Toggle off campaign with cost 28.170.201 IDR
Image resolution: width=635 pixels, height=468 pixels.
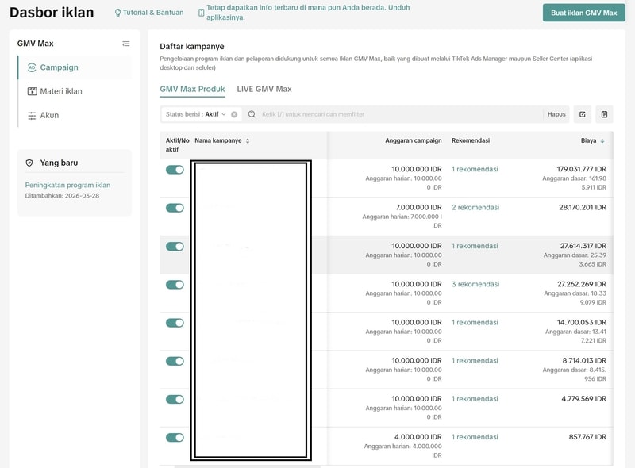pyautogui.click(x=175, y=208)
